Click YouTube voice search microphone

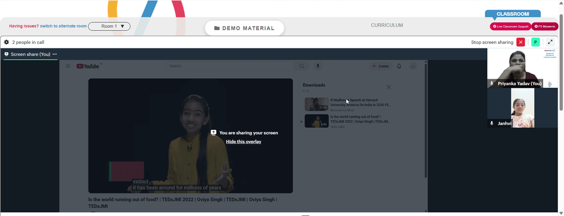tap(318, 66)
